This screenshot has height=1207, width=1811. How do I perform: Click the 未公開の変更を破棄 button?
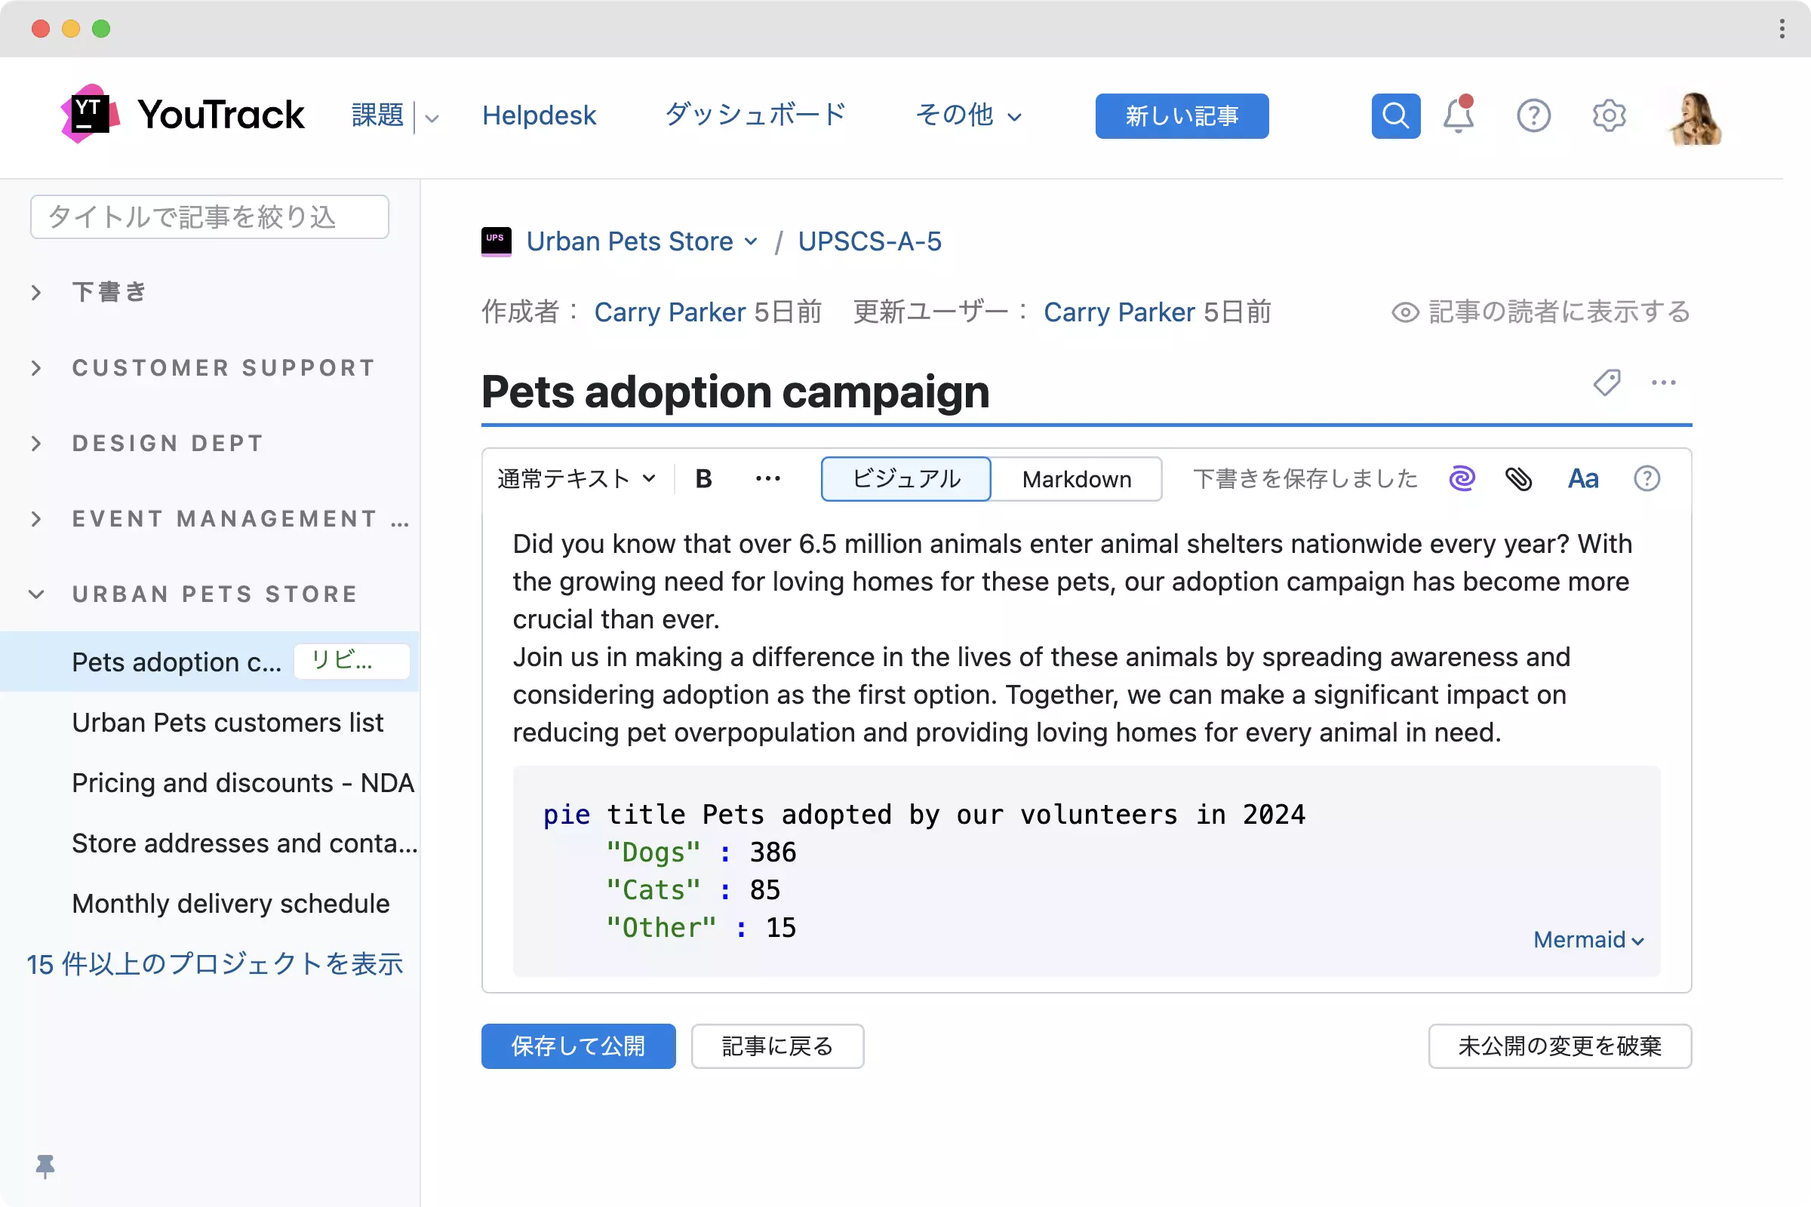point(1559,1046)
